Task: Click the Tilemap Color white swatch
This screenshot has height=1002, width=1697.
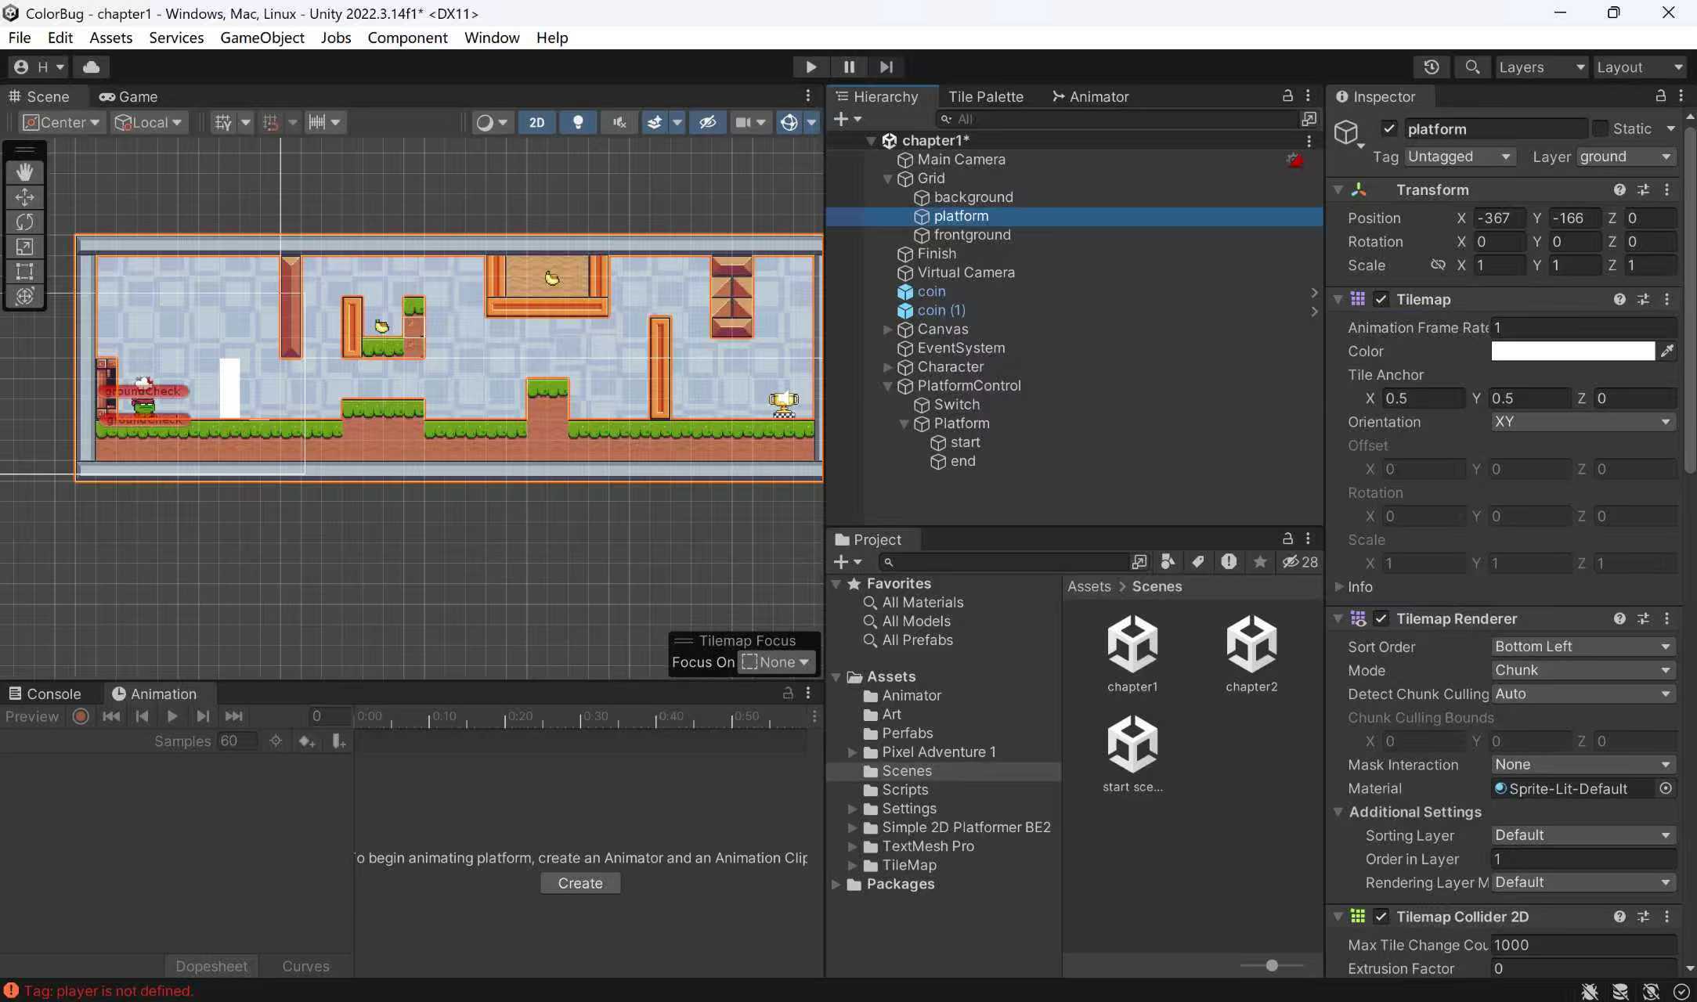Action: [x=1572, y=351]
